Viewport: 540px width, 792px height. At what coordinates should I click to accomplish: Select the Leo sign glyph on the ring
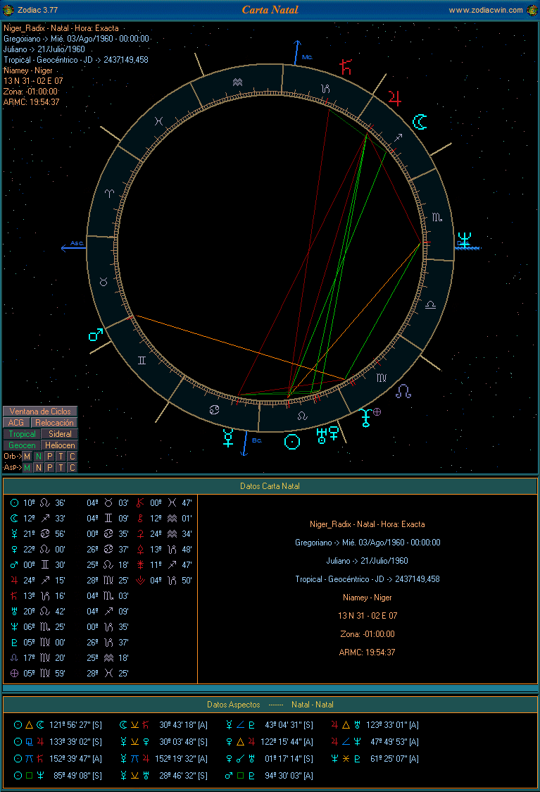[302, 416]
